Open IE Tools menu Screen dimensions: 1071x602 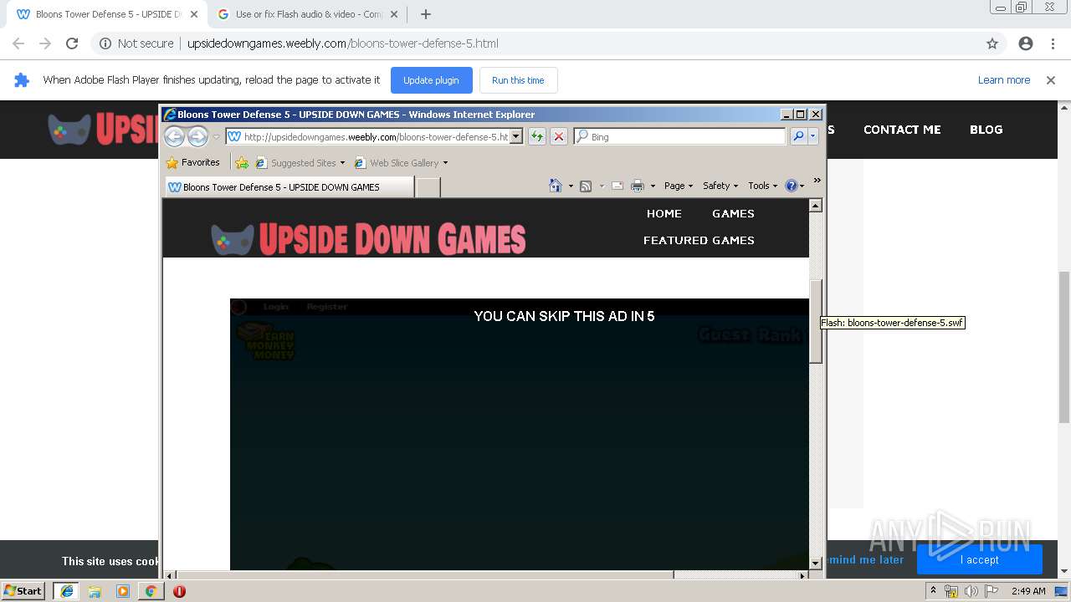click(x=762, y=186)
